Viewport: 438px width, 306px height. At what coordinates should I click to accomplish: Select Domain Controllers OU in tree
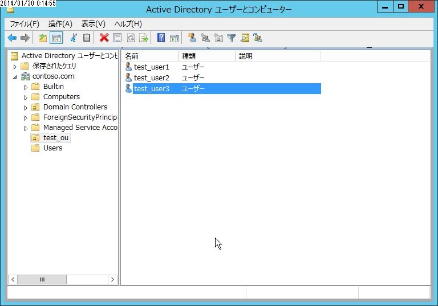point(75,107)
